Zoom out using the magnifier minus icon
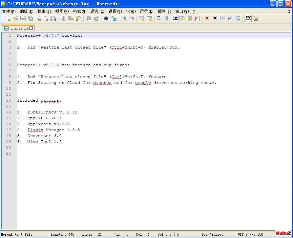 [132, 18]
